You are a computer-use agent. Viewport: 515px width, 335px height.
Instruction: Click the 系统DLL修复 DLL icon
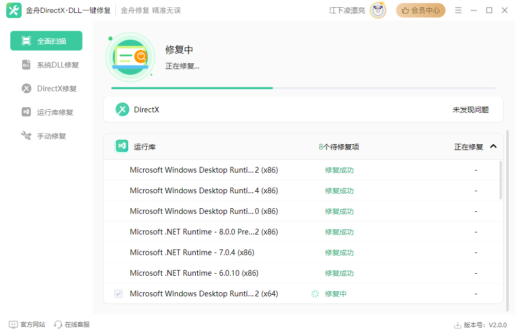tap(27, 64)
